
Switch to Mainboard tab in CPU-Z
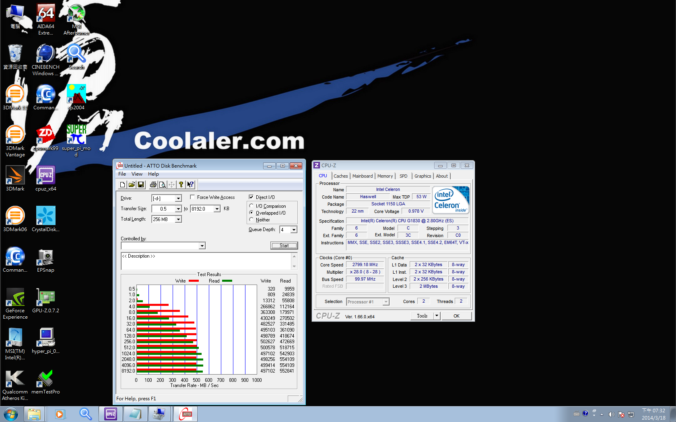point(363,176)
